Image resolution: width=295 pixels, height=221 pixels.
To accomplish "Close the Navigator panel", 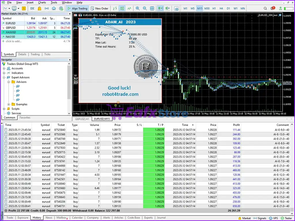I will [x=70, y=60].
